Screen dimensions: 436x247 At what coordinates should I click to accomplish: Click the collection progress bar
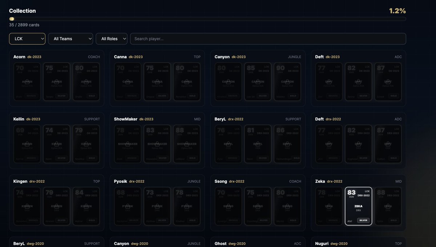pos(207,19)
